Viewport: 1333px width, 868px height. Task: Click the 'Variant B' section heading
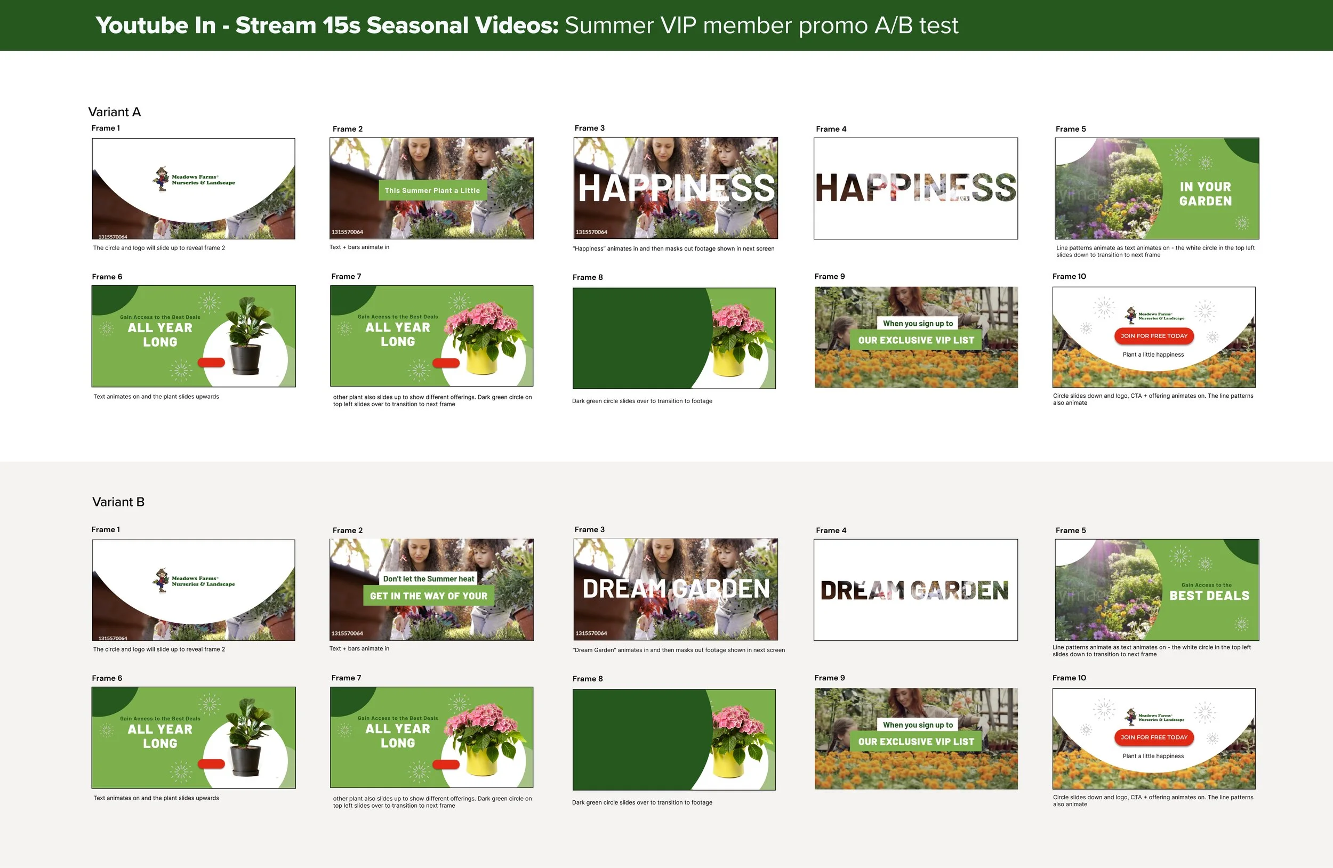[118, 502]
